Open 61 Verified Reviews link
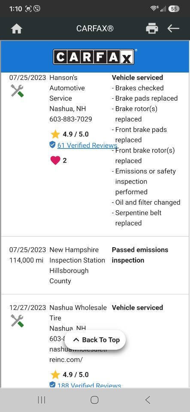This screenshot has width=190, height=412. (x=87, y=145)
